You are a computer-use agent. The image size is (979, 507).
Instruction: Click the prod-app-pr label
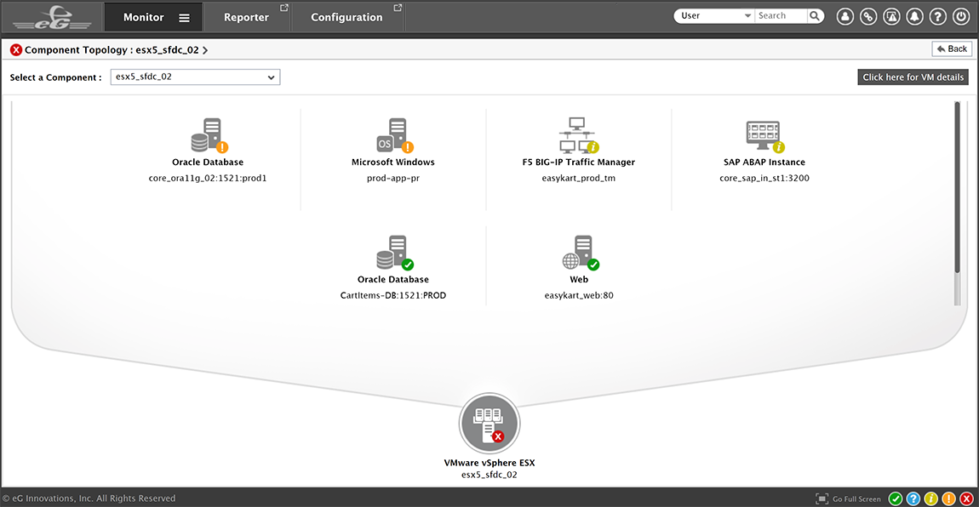(x=393, y=179)
